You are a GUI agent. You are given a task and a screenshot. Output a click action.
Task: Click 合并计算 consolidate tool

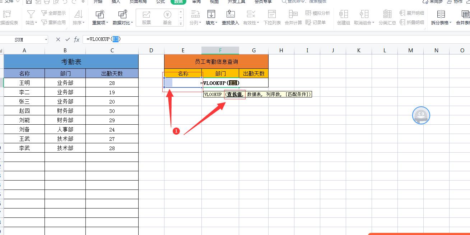pos(293,17)
